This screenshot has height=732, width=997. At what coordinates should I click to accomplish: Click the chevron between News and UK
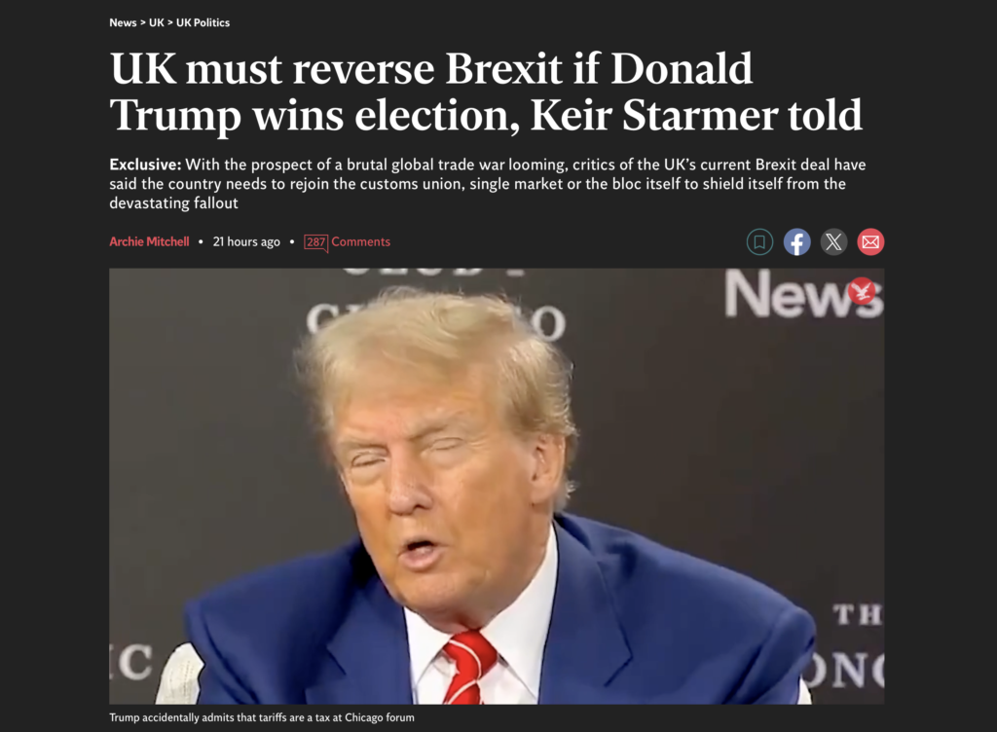point(143,23)
